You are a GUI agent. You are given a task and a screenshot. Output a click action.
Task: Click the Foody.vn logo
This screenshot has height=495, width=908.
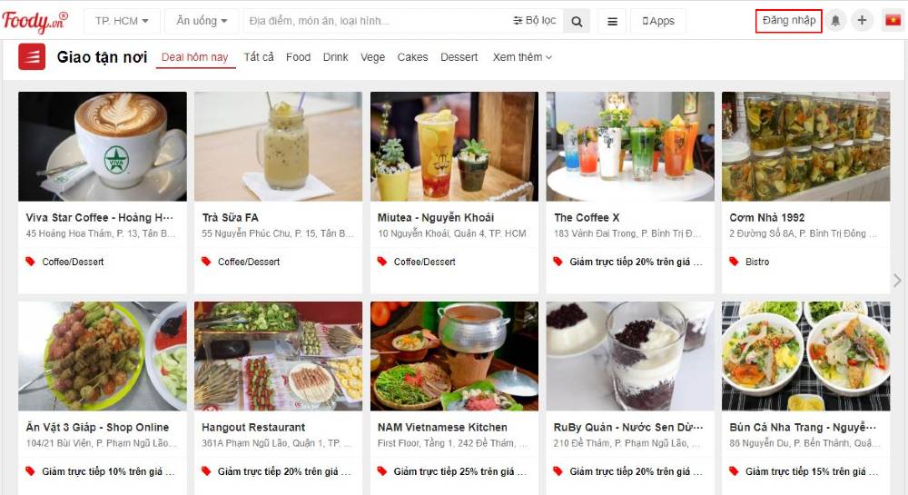35,22
